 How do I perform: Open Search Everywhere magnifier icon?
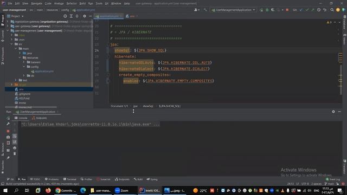point(332,10)
